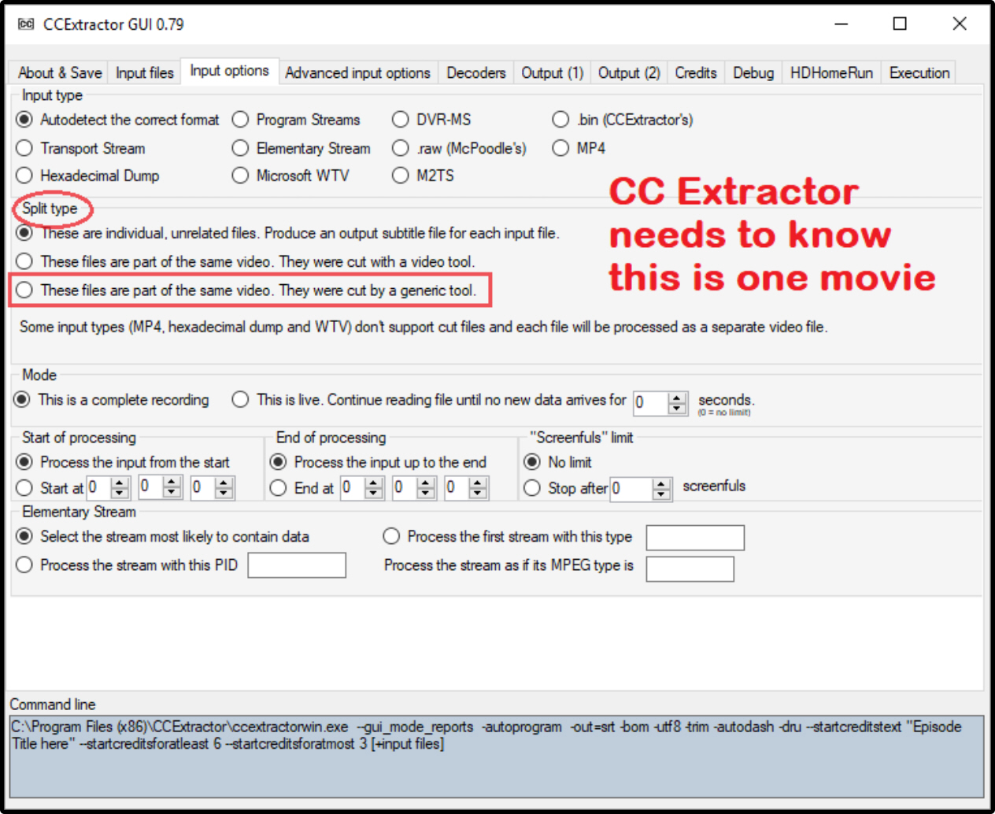Open the Advanced input options tab
Image resolution: width=995 pixels, height=814 pixels.
[x=357, y=72]
